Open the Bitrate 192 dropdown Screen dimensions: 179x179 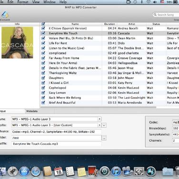click(x=176, y=128)
